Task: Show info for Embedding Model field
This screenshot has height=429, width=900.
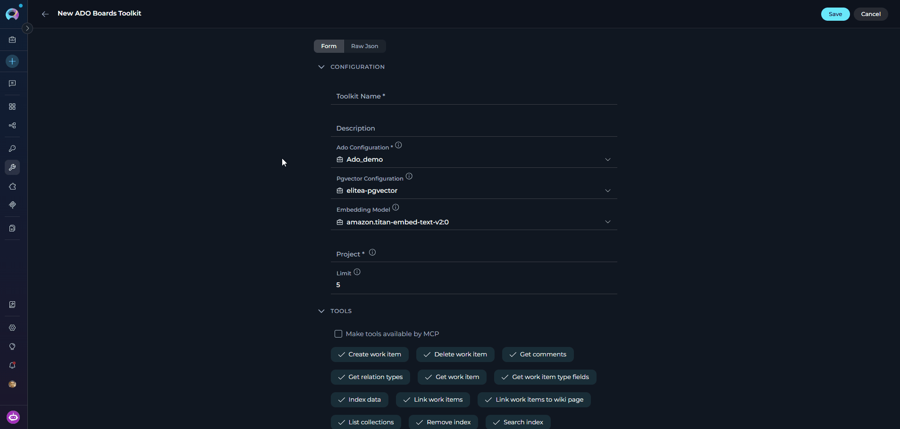Action: tap(395, 207)
